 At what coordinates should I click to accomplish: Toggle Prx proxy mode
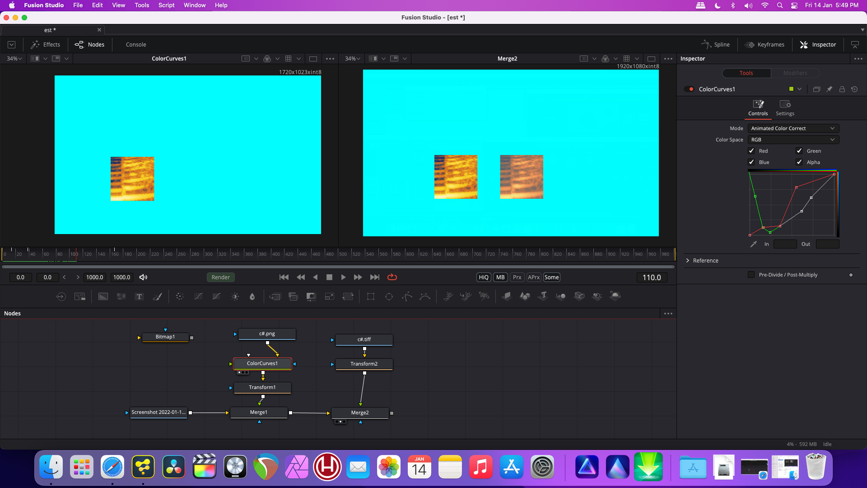coord(517,277)
